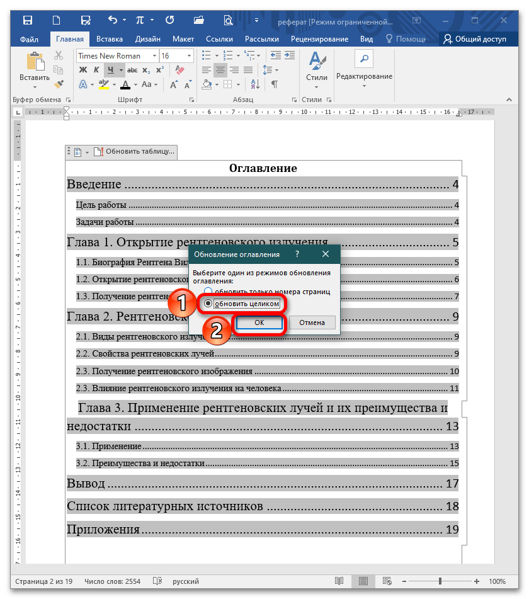Expand the Стили styles gallery

(x=316, y=69)
